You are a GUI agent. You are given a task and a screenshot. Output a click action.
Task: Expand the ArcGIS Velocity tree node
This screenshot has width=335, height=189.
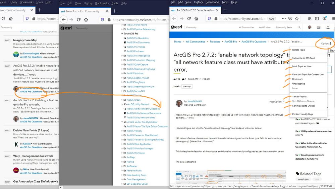click(122, 131)
